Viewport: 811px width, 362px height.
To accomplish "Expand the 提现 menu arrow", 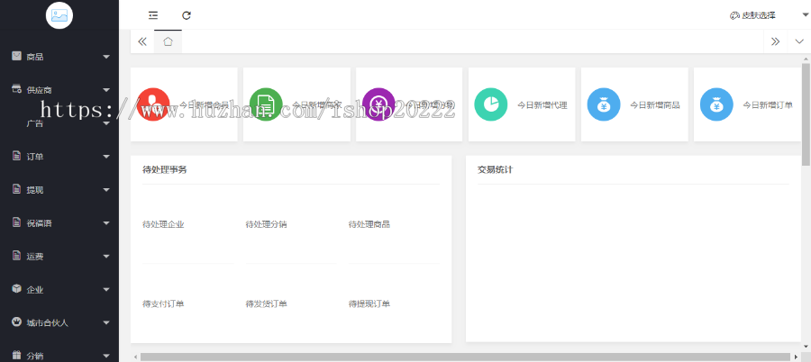I will [106, 190].
